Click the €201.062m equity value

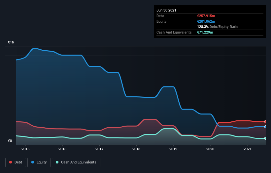click(206, 21)
